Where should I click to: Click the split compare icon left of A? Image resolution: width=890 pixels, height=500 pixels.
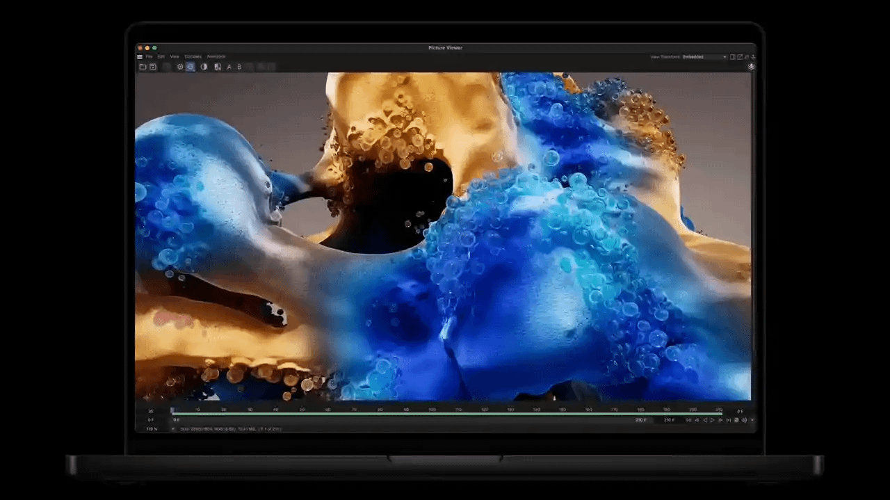point(218,67)
